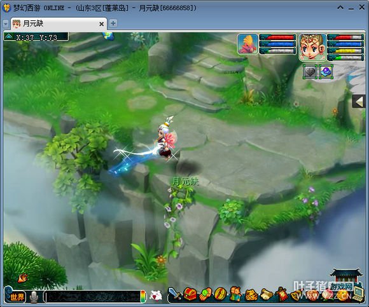Click the red banner scroll icon
This screenshot has width=369, height=307.
coord(281,294)
